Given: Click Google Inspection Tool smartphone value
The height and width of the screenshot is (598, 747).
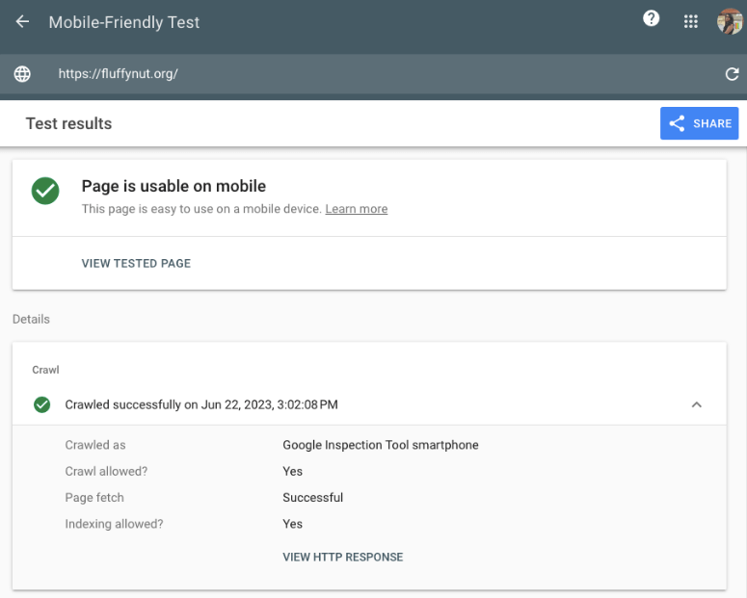Looking at the screenshot, I should tap(381, 445).
